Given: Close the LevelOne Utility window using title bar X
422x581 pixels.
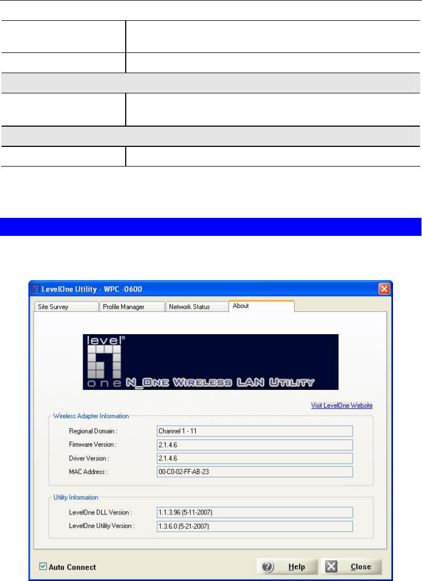Looking at the screenshot, I should [x=384, y=289].
